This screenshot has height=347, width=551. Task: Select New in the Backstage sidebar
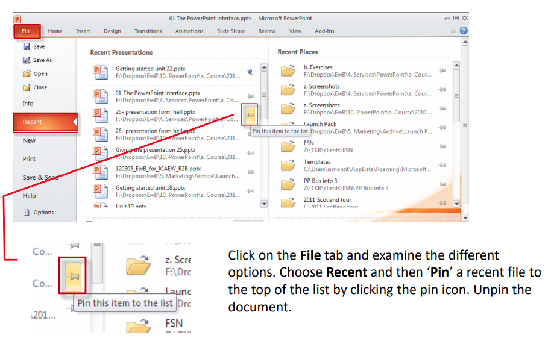(29, 140)
